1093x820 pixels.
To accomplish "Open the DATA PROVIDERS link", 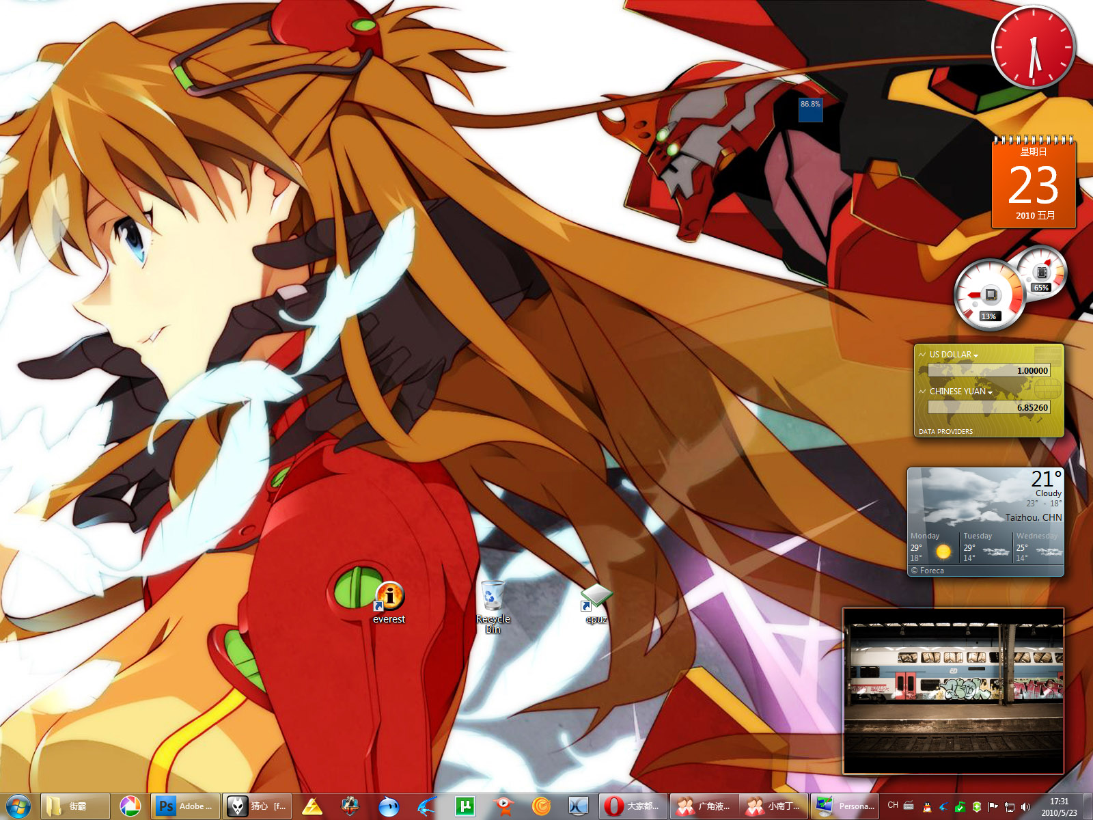I will pos(945,432).
